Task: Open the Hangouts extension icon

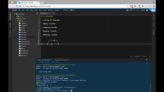Action: point(143,6)
